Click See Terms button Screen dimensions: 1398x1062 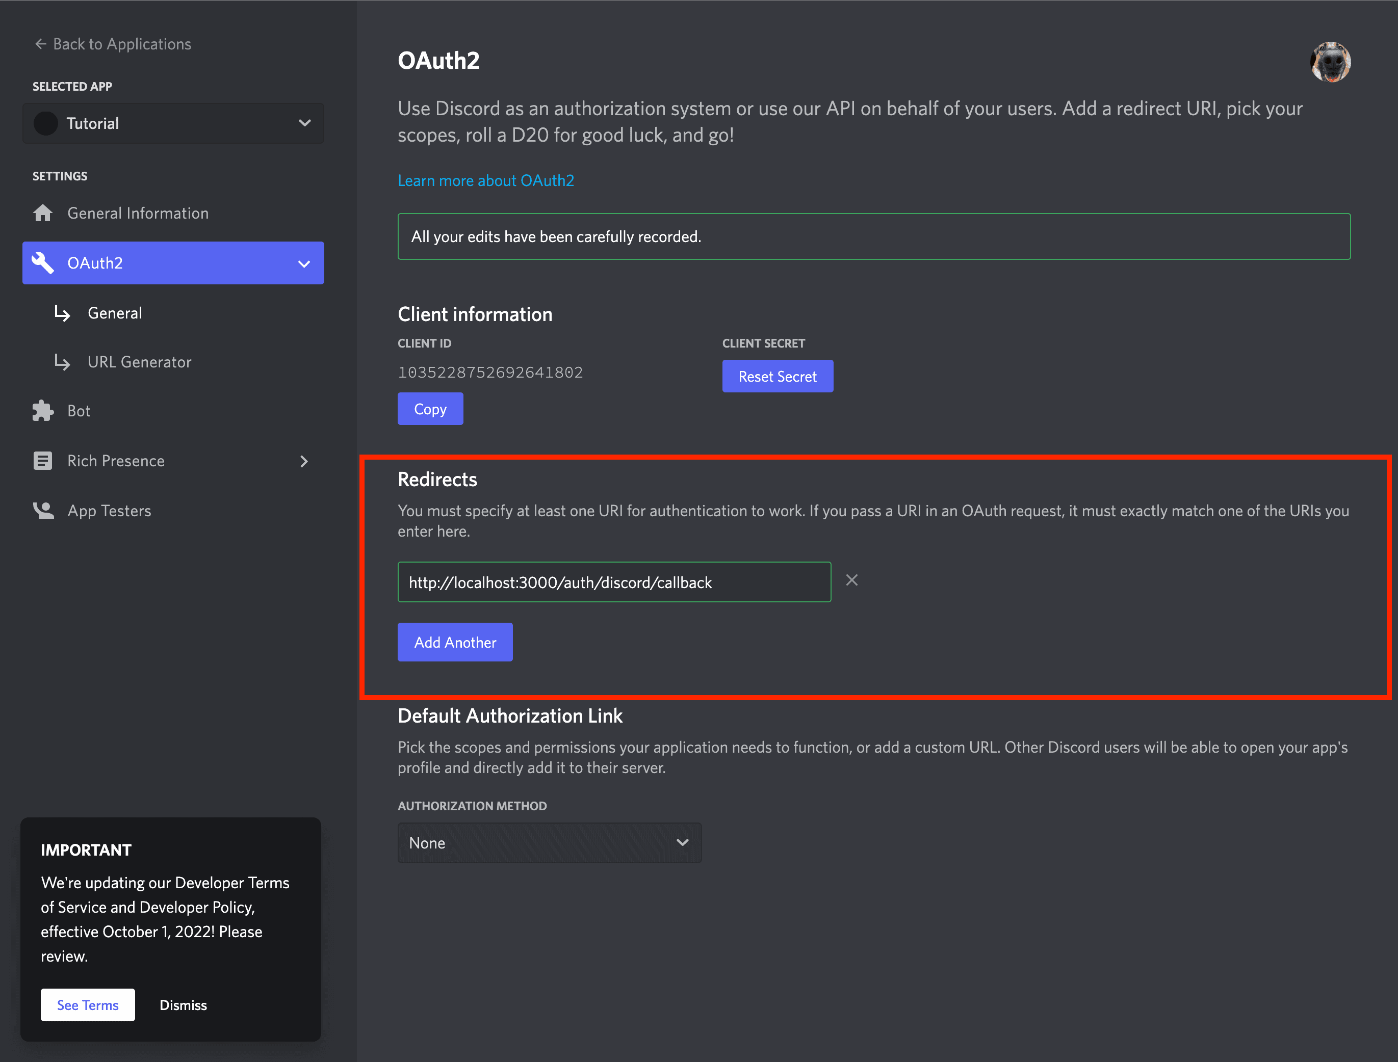point(88,1005)
